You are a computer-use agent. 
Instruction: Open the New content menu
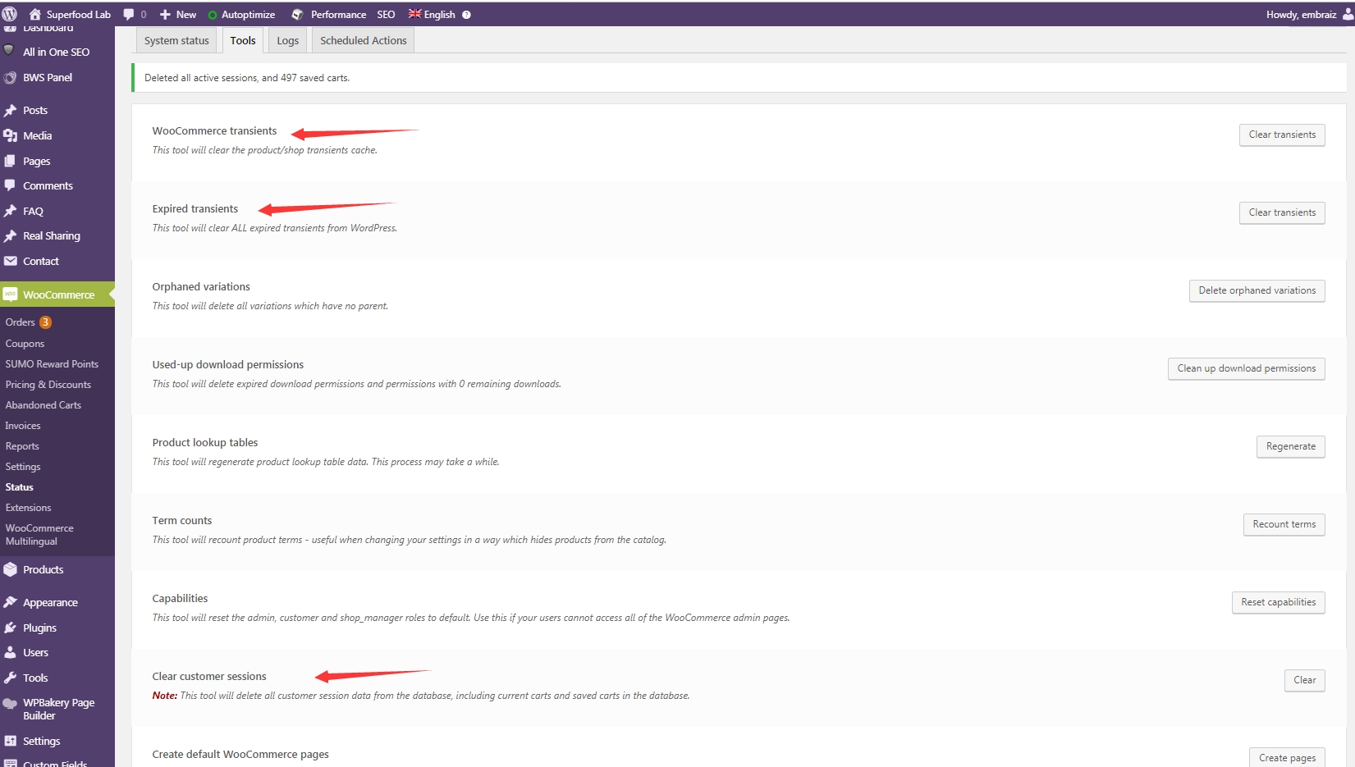click(x=178, y=14)
